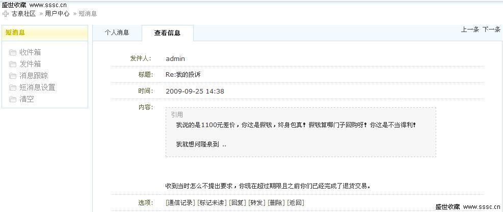Forward message with [转发] link
The height and width of the screenshot is (212, 503).
(x=256, y=202)
